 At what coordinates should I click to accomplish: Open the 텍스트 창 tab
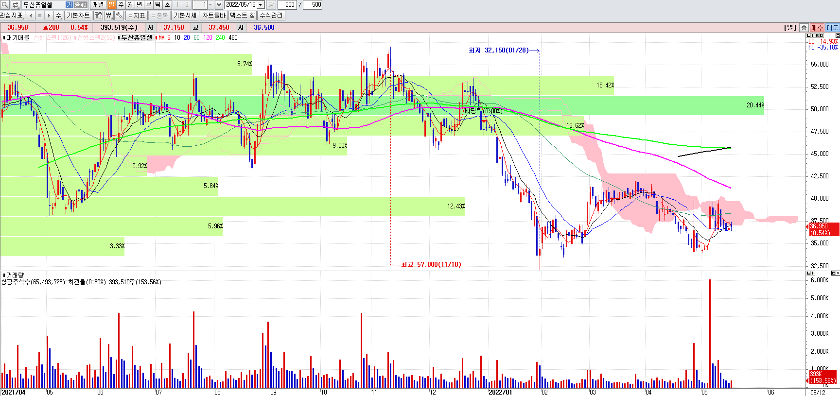pos(242,16)
